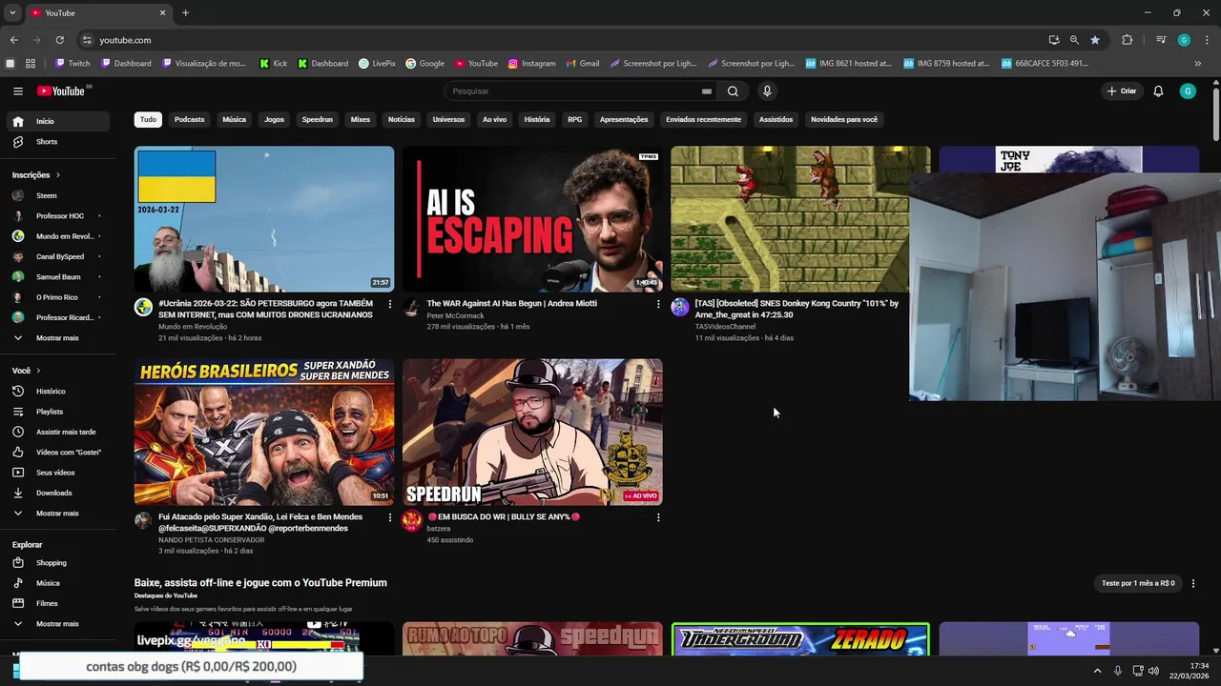Open Inscrições section chevron
Viewport: 1221px width, 686px height.
[x=58, y=175]
